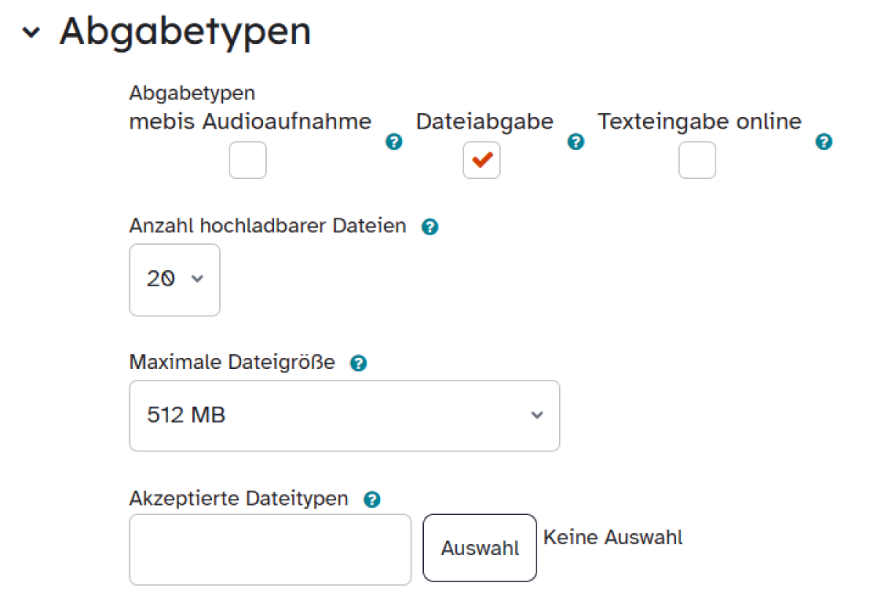The width and height of the screenshot is (877, 599).
Task: Show help for Texteingabe online
Action: (x=824, y=142)
